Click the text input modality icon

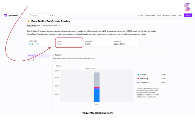pos(30,44)
